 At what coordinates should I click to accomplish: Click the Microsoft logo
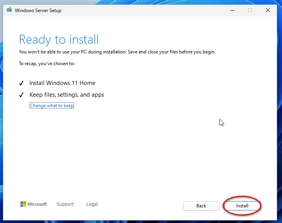34,204
